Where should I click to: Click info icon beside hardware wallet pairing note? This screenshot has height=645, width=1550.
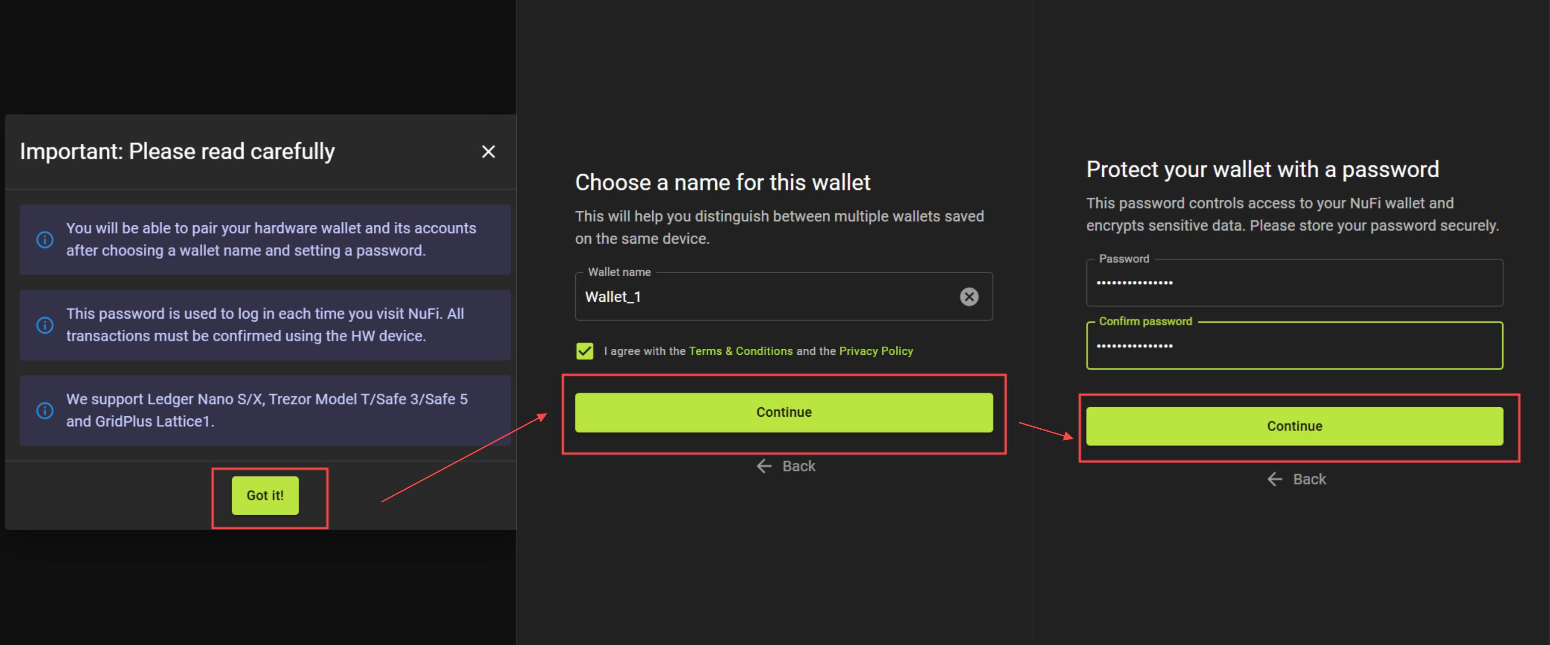point(45,240)
